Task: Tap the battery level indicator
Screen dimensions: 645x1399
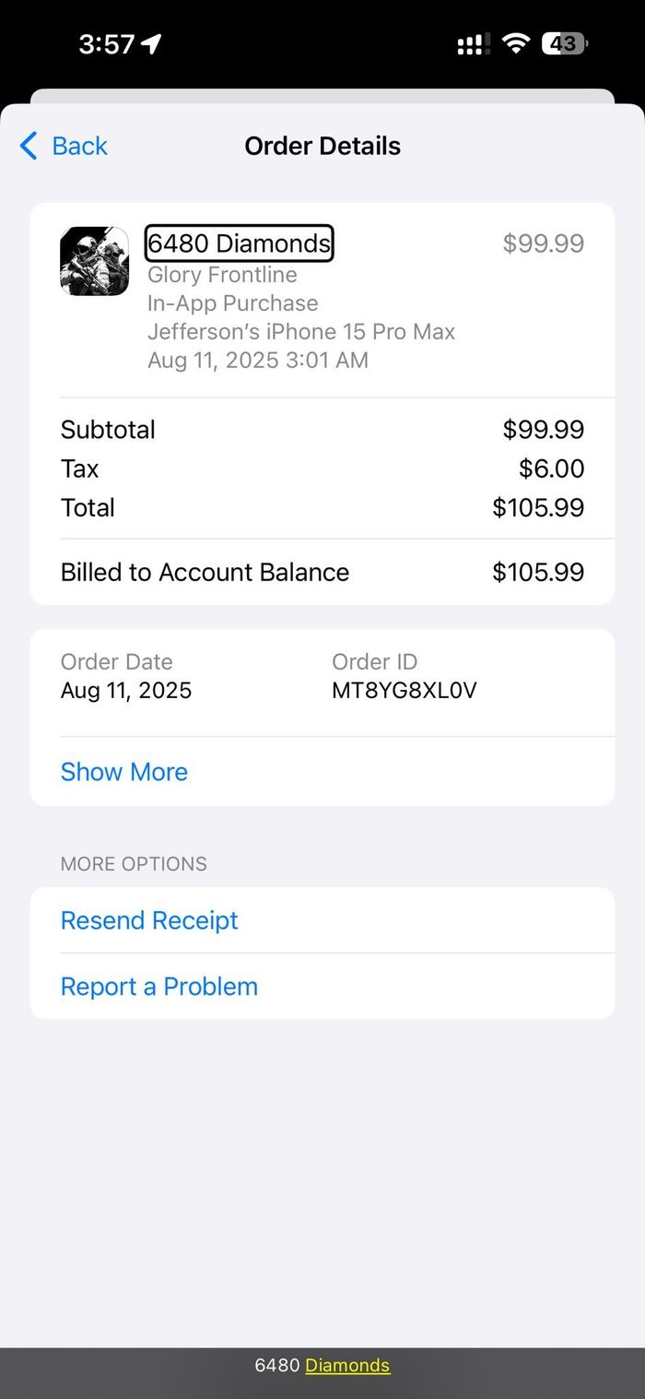Action: tap(565, 43)
